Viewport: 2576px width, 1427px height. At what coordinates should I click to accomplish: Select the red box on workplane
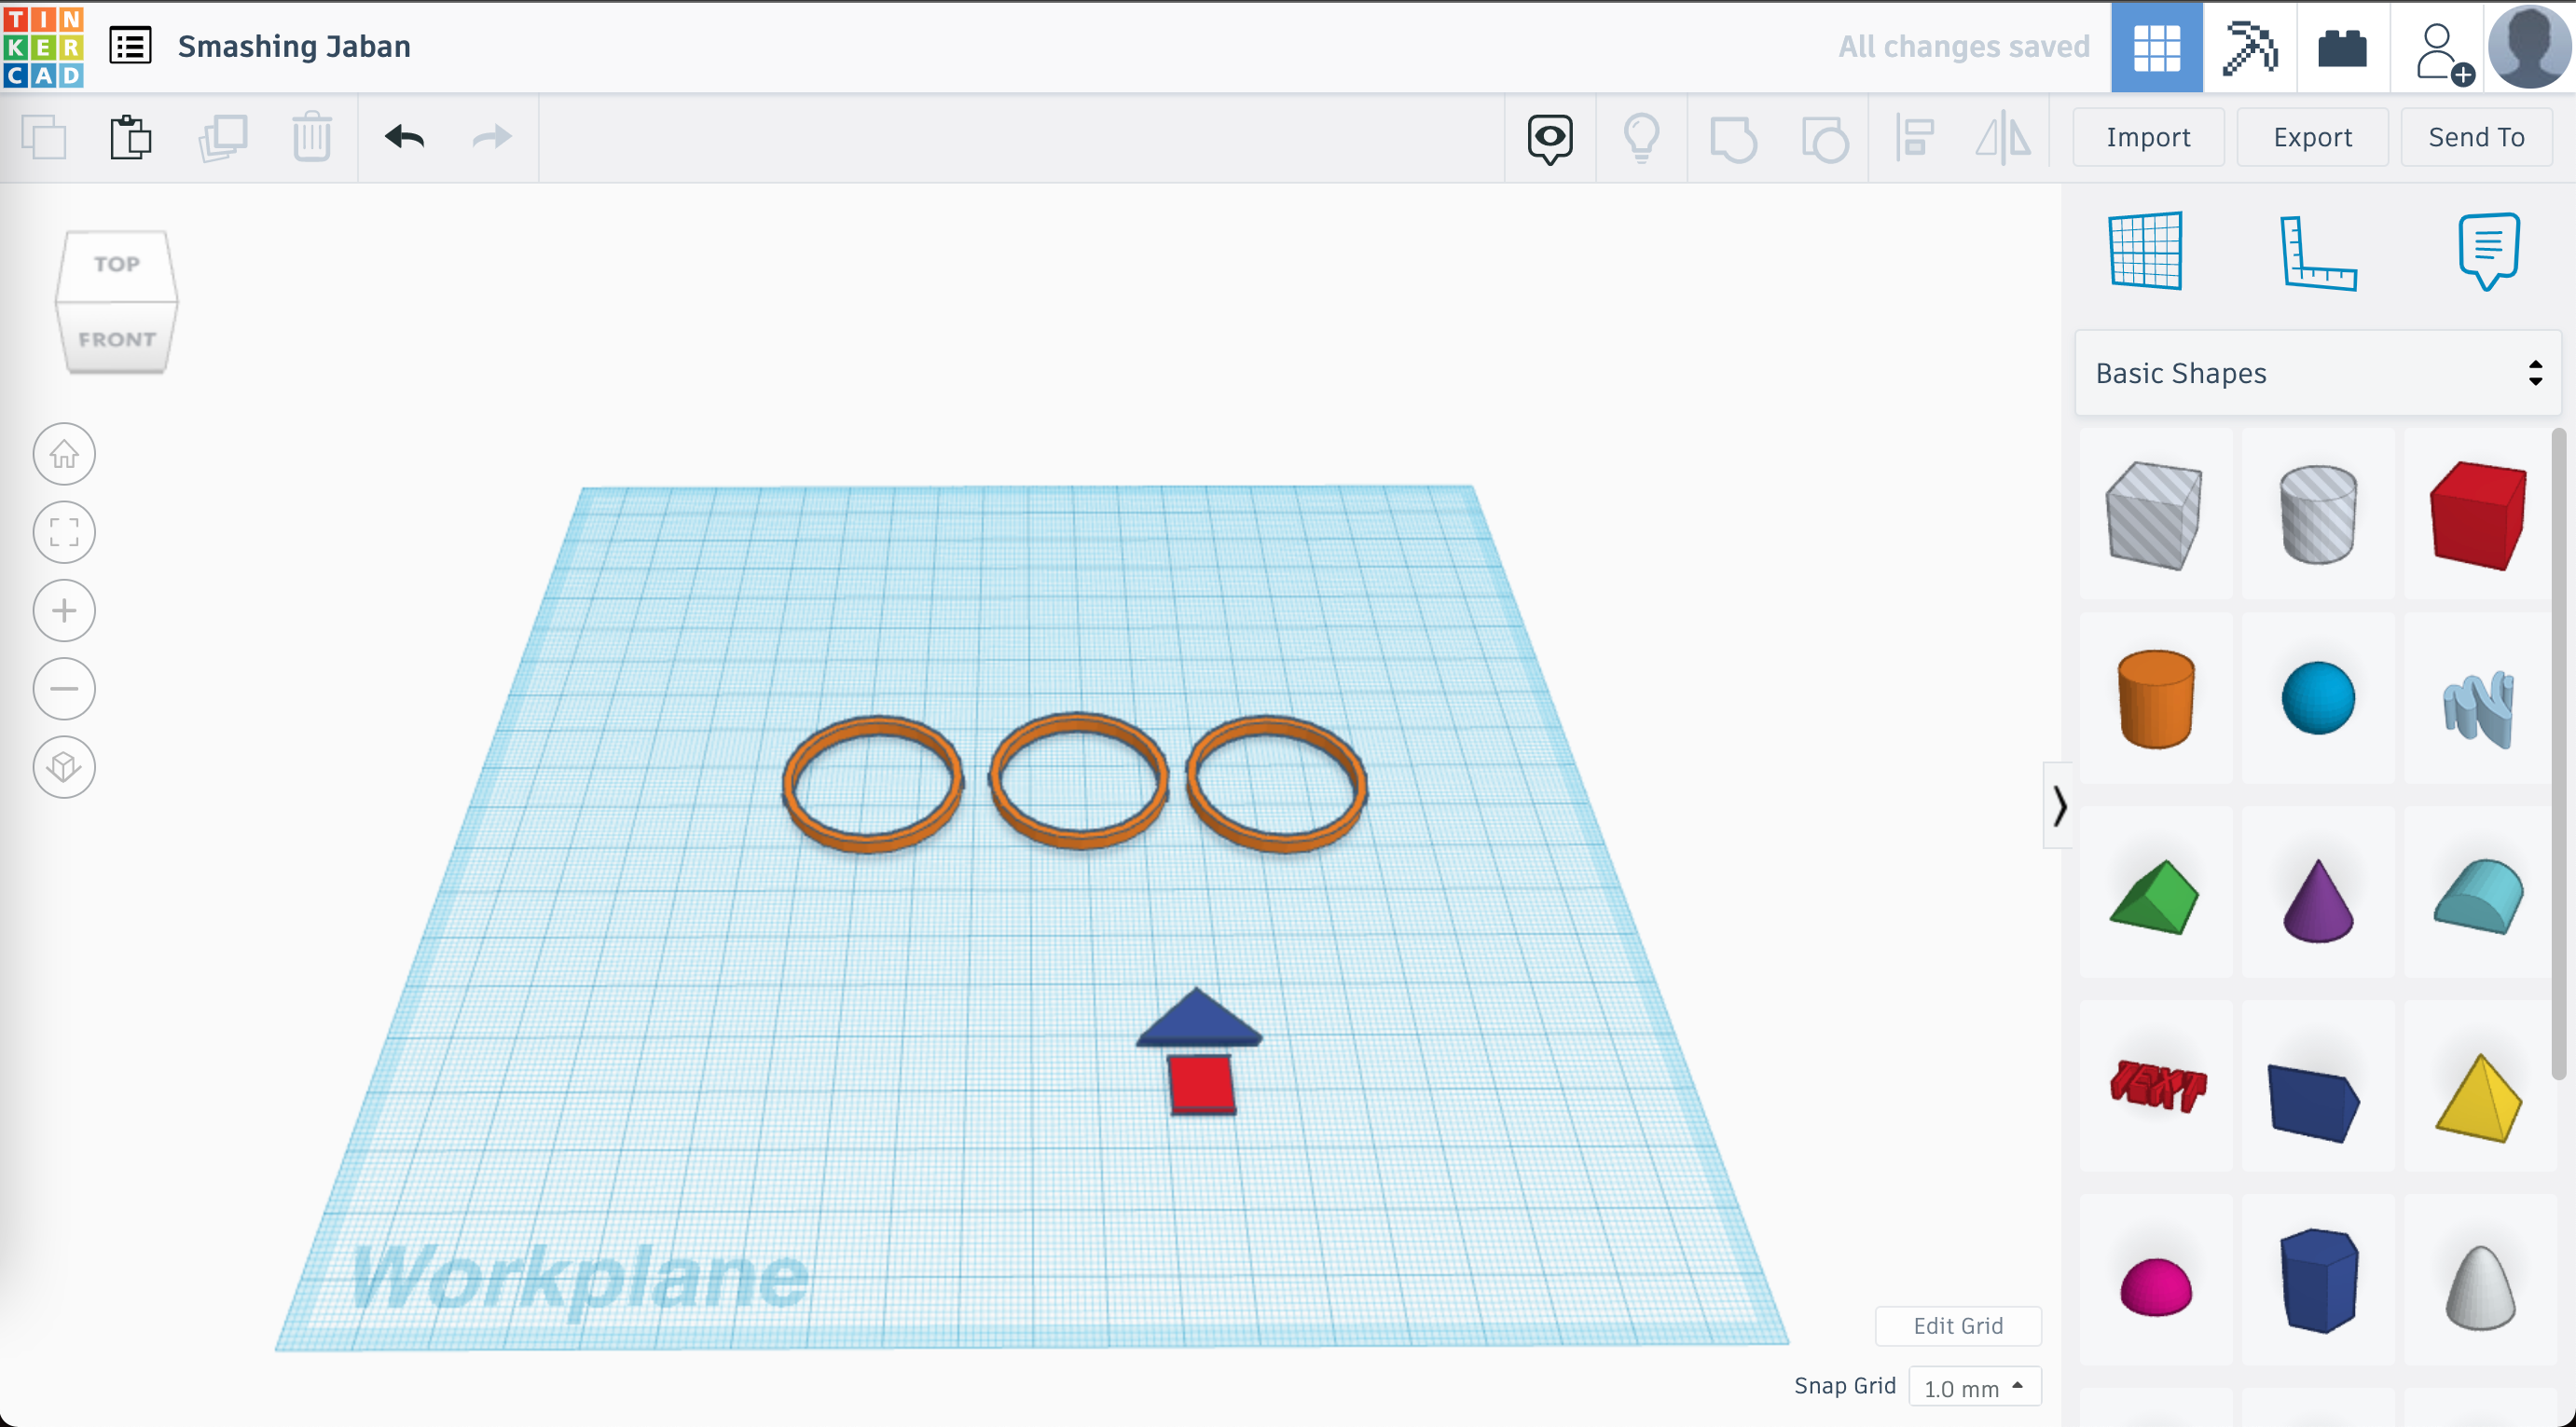1201,1085
